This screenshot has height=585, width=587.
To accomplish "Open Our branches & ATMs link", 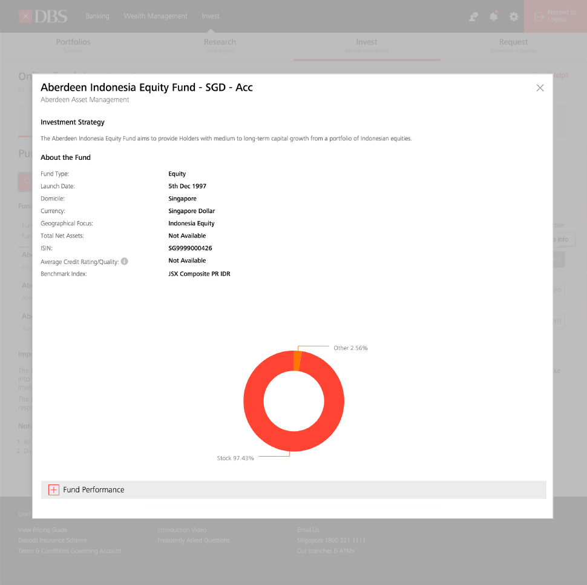I will tap(326, 550).
